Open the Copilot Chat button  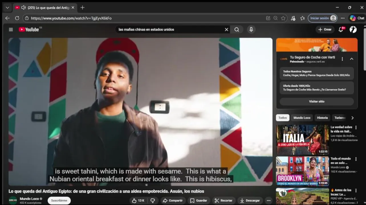[x=357, y=18]
